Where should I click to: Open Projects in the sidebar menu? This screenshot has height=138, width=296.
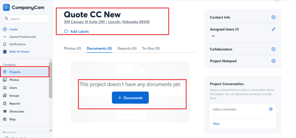pos(25,72)
